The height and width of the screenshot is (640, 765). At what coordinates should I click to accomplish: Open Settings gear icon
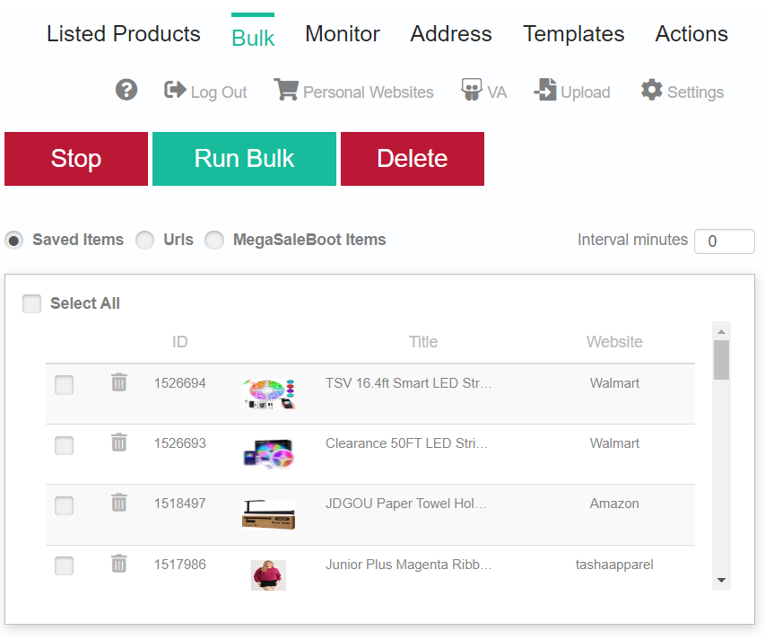point(652,90)
